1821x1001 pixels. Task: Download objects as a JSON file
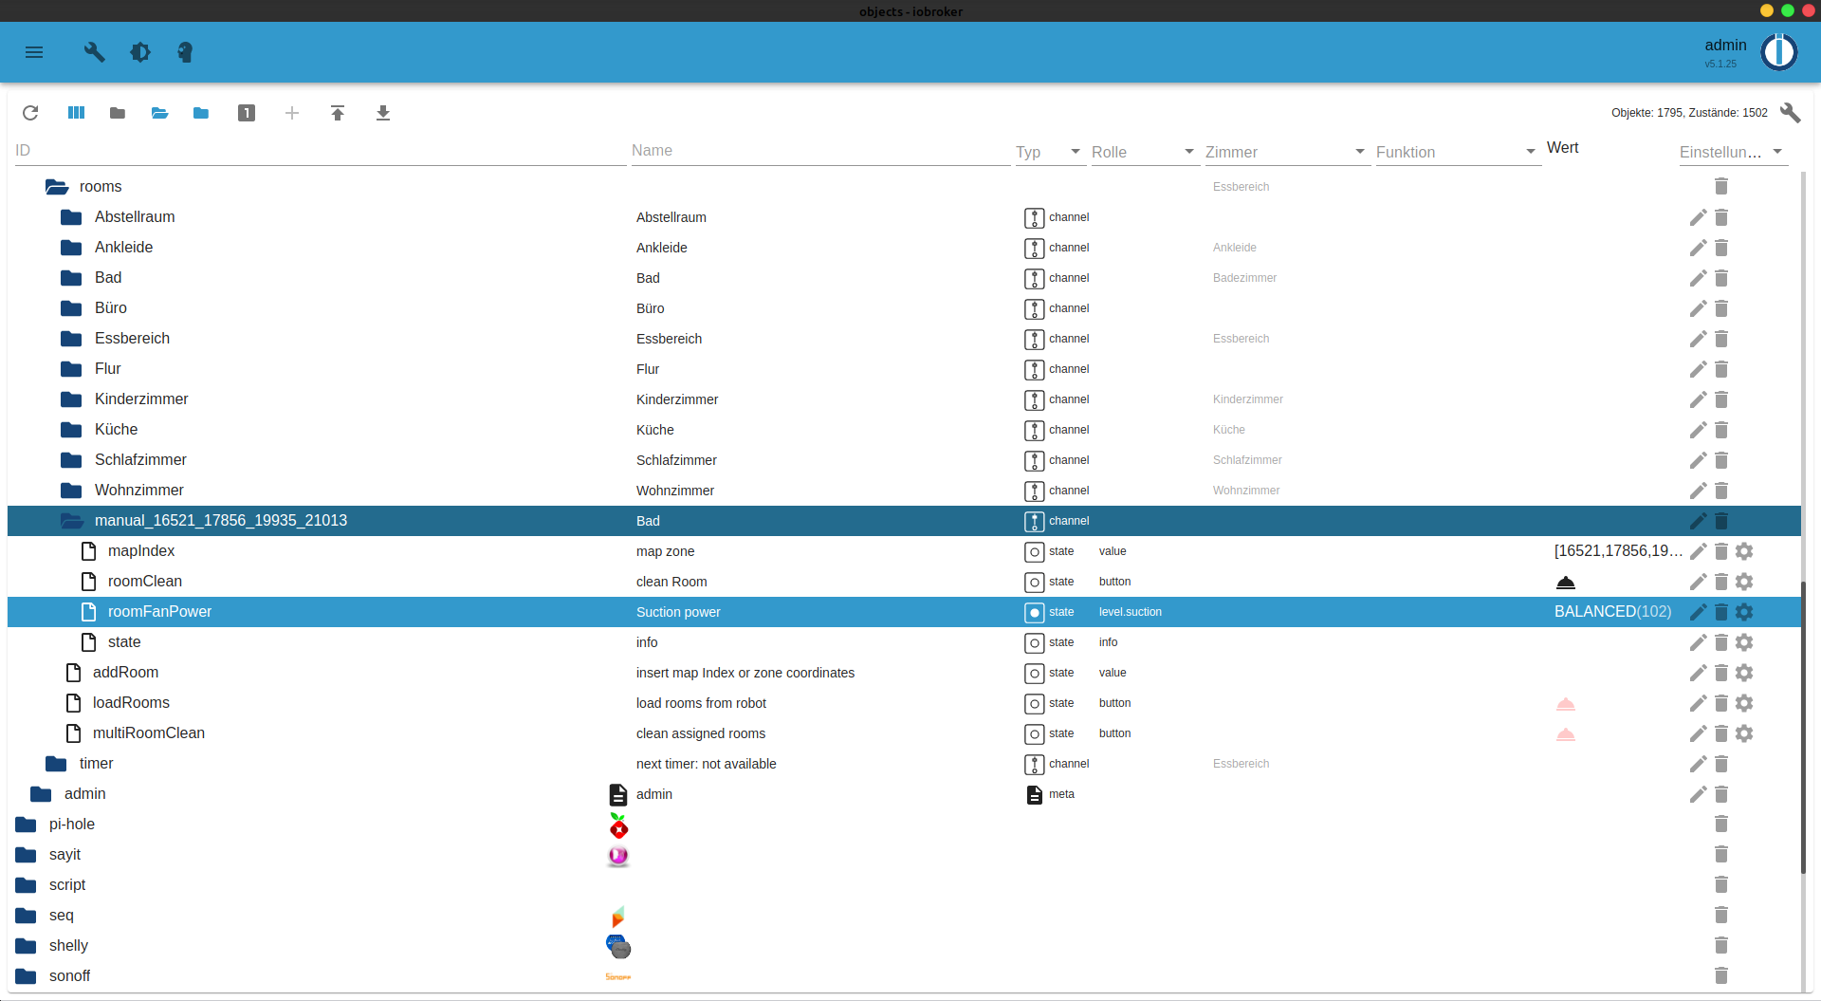pyautogui.click(x=383, y=113)
